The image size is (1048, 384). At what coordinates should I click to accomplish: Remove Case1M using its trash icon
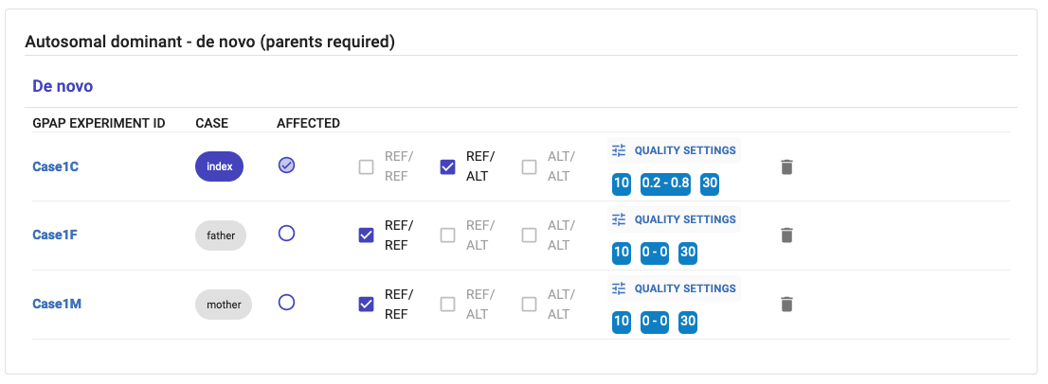tap(786, 305)
